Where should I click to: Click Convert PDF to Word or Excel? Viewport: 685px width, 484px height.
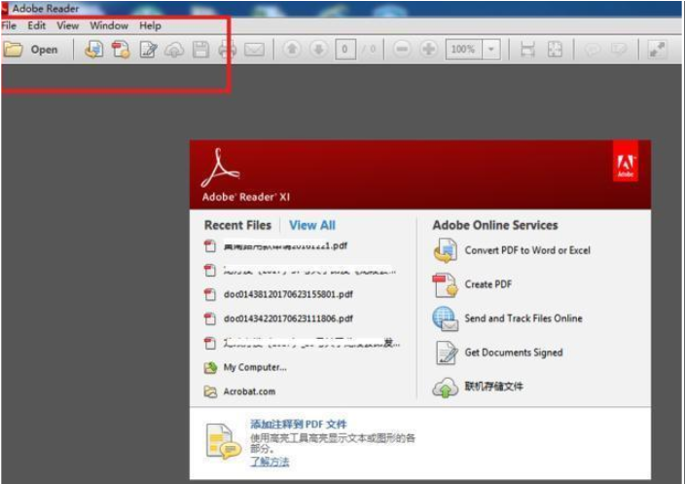click(x=527, y=250)
